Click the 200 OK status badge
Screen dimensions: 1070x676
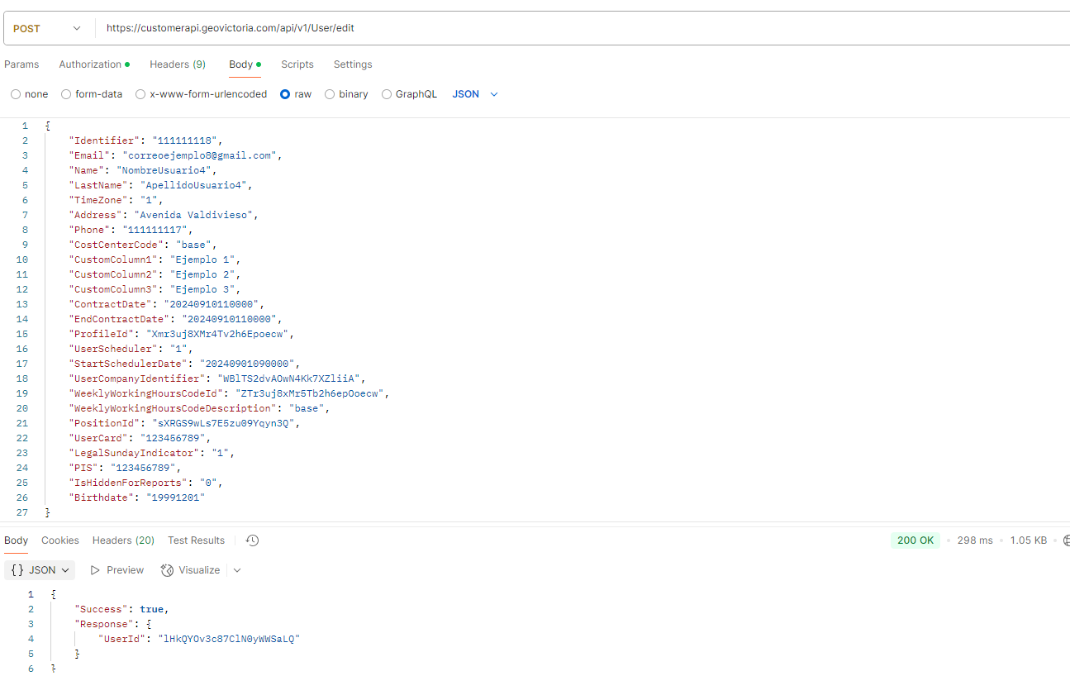pos(915,540)
